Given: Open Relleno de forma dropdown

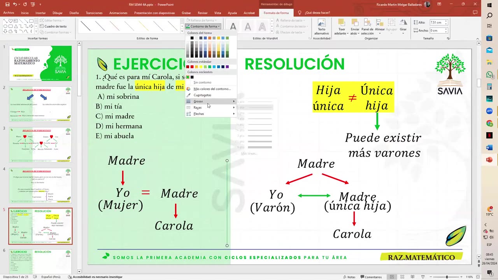Looking at the screenshot, I should click(x=202, y=20).
